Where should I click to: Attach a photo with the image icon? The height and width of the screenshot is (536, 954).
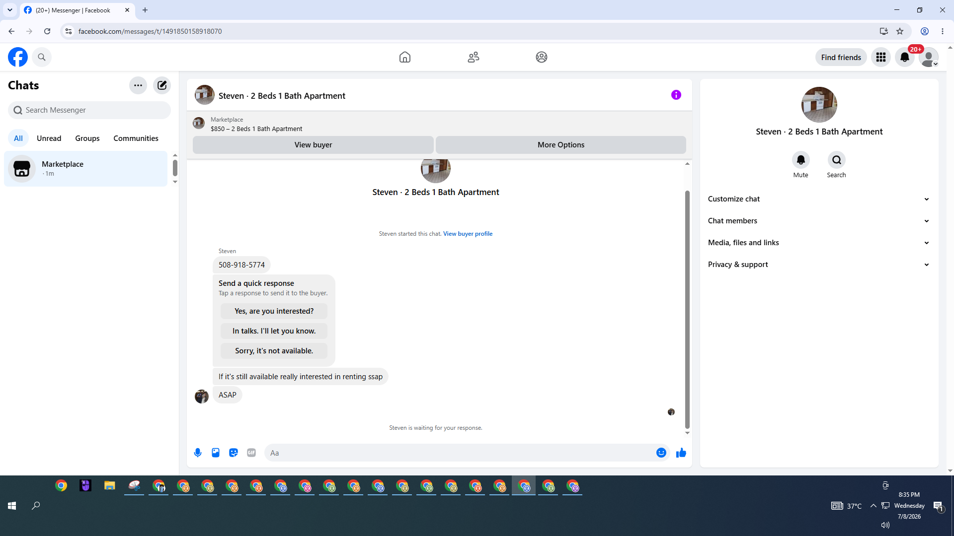click(216, 453)
